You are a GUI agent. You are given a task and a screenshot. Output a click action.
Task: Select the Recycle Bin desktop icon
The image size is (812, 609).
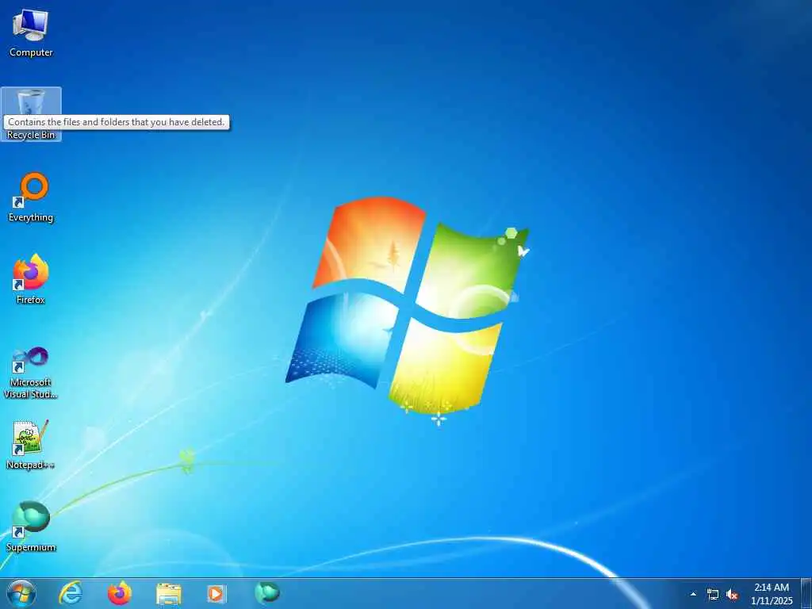coord(31,114)
